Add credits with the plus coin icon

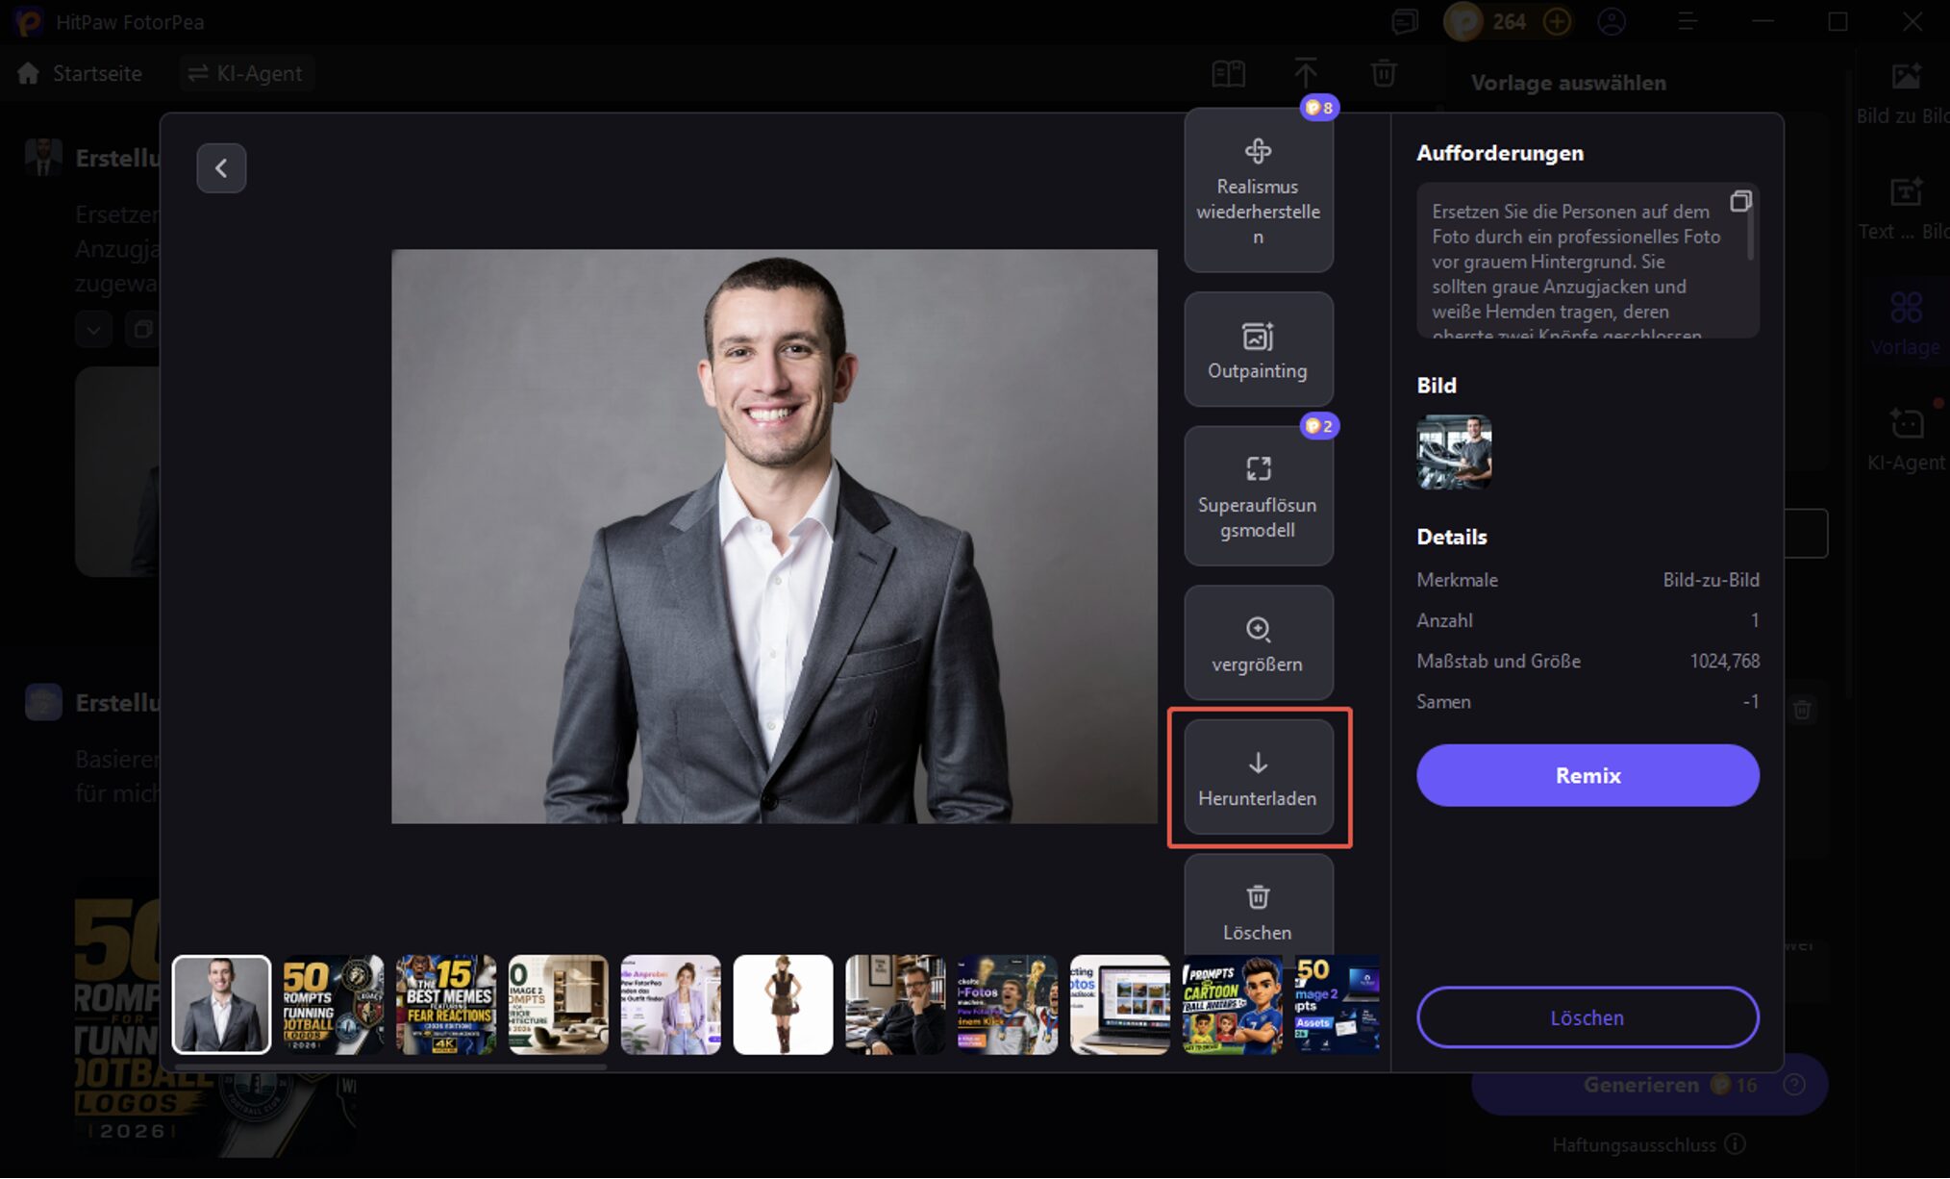coord(1557,21)
